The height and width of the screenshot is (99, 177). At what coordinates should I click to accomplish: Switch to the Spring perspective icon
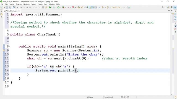coord(175,7)
